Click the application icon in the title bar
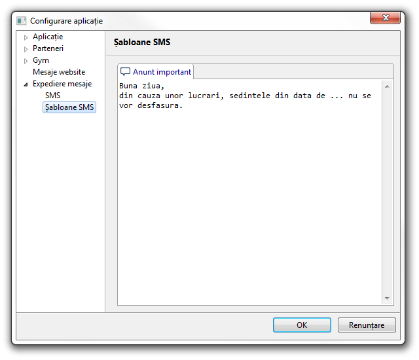The width and height of the screenshot is (419, 360). pos(22,21)
